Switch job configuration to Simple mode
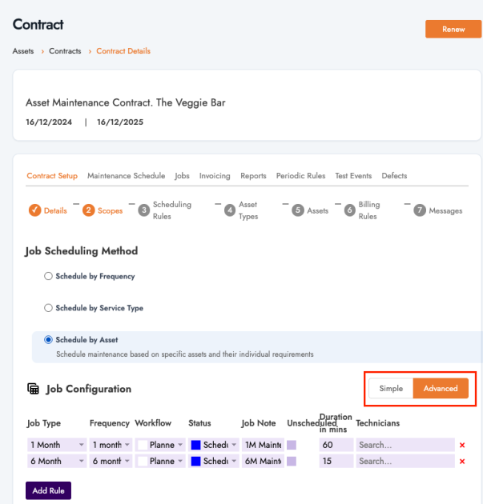 (x=391, y=389)
